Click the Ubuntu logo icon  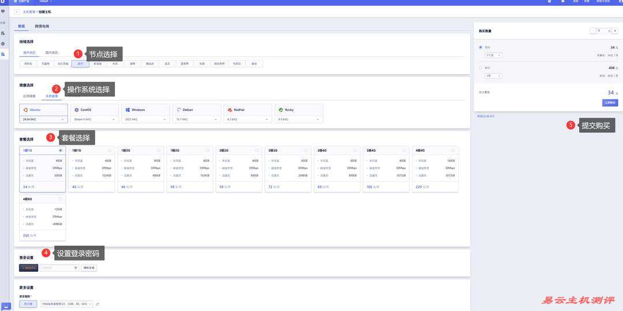25,109
